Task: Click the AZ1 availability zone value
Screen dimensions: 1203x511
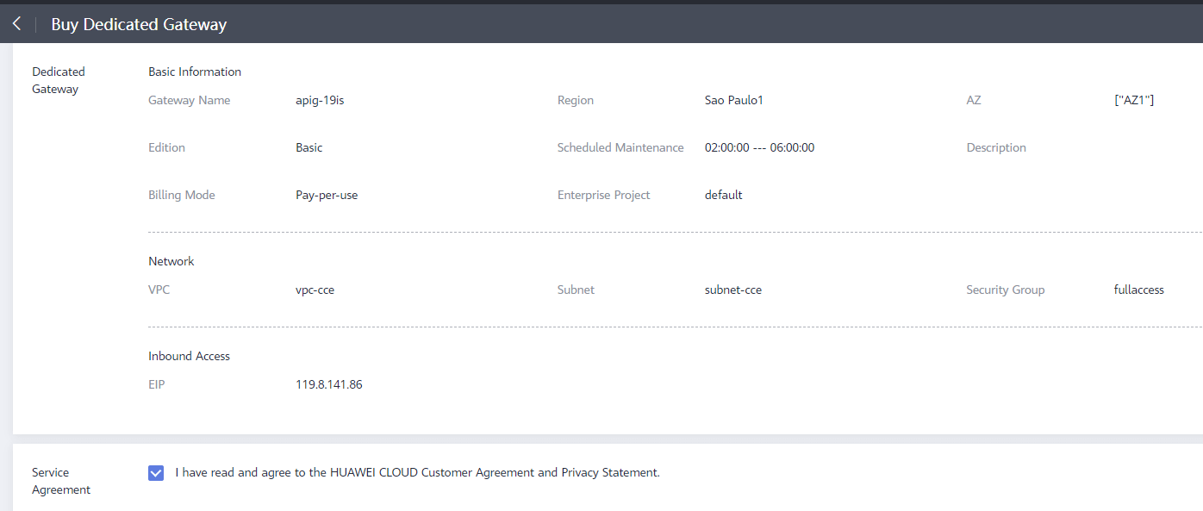Action: (x=1133, y=100)
